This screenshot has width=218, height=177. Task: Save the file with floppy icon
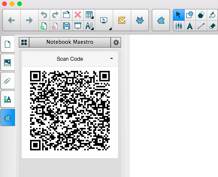click(x=67, y=26)
